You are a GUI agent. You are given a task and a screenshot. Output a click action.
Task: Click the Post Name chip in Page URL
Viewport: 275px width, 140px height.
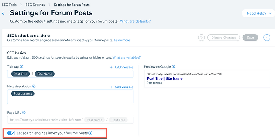click(94, 120)
